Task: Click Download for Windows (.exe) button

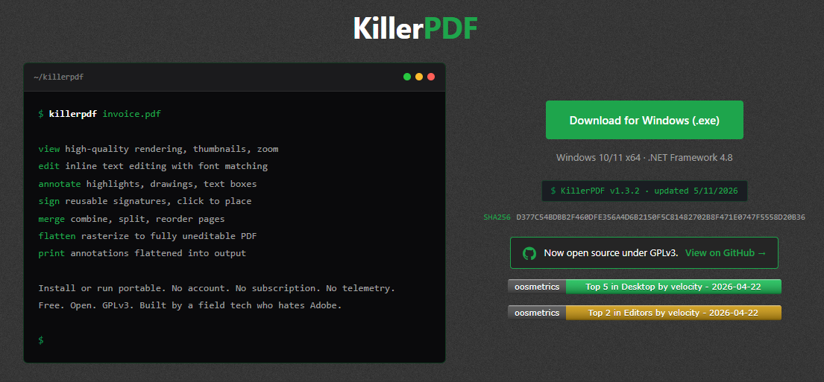Action: [644, 120]
